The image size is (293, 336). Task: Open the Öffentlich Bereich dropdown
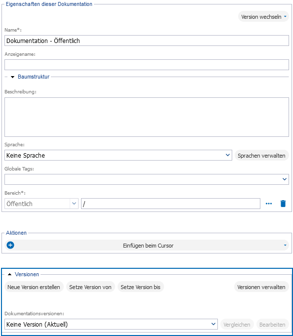42,204
